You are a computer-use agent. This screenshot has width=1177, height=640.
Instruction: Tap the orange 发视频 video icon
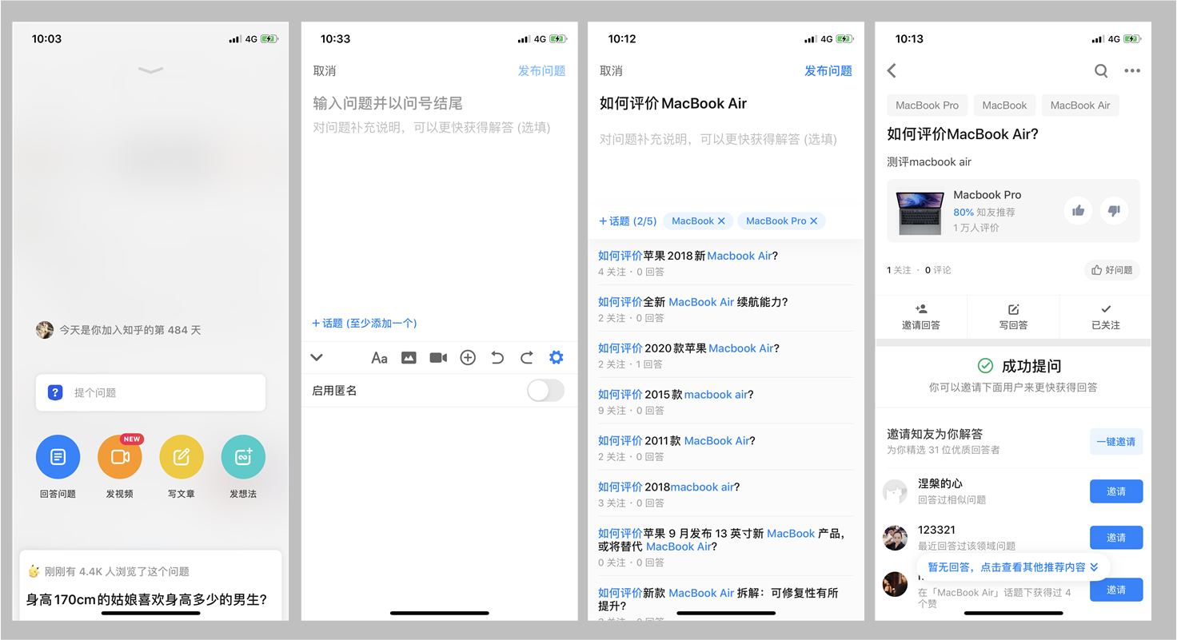point(119,457)
